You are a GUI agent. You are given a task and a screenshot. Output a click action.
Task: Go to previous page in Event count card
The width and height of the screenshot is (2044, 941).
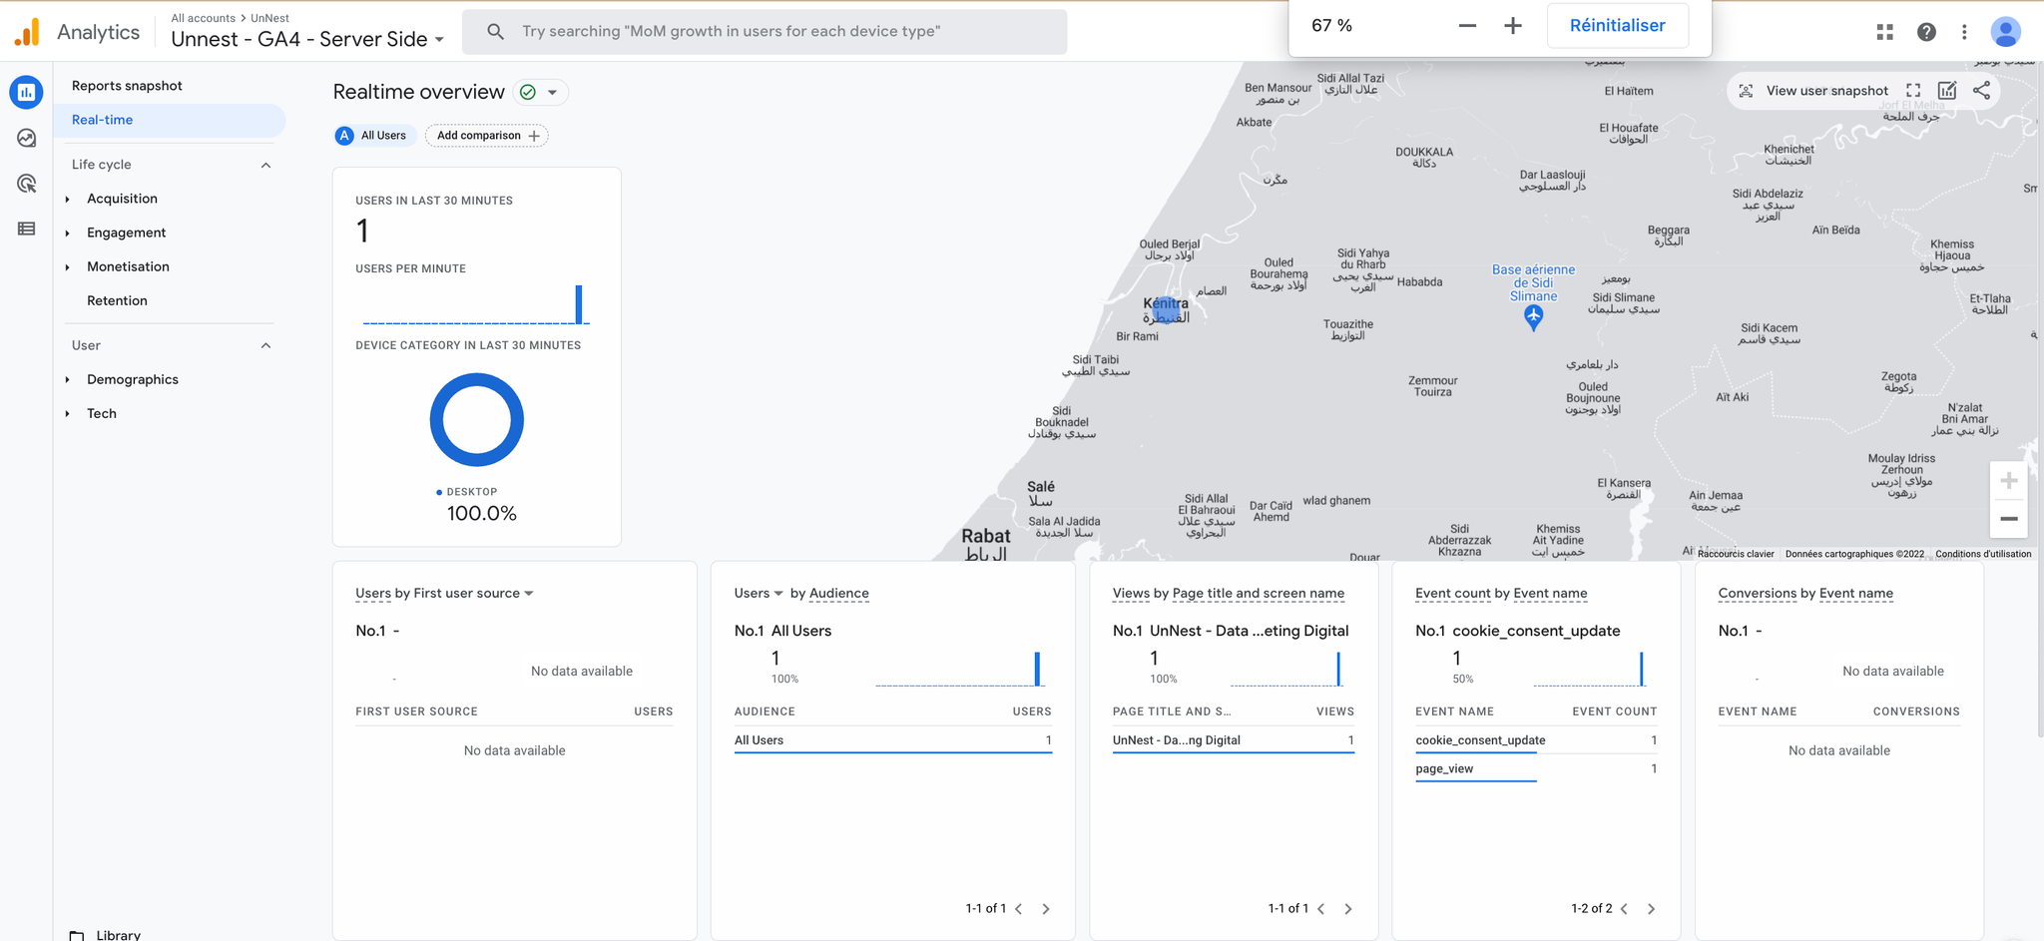coord(1624,909)
